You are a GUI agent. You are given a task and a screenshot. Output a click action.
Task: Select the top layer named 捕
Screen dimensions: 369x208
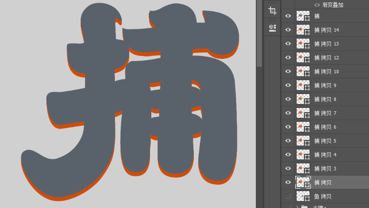pos(317,16)
